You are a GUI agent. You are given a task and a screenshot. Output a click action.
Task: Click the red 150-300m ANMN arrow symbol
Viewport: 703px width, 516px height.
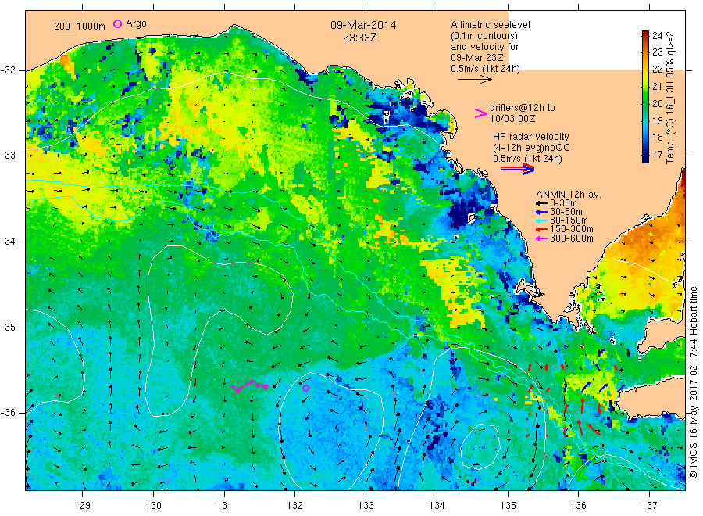click(541, 230)
